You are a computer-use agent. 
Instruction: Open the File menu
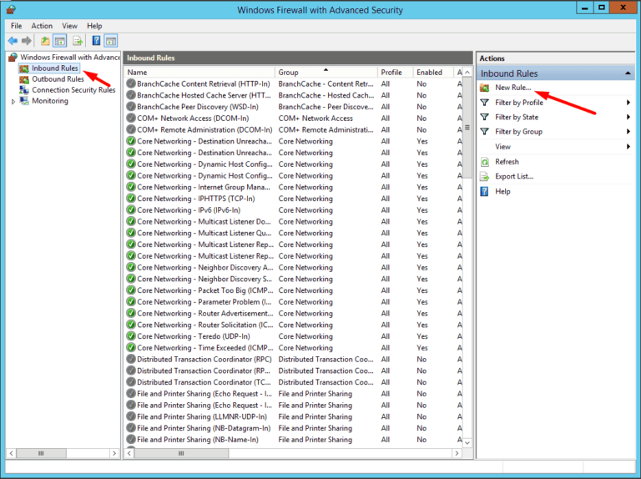point(17,26)
